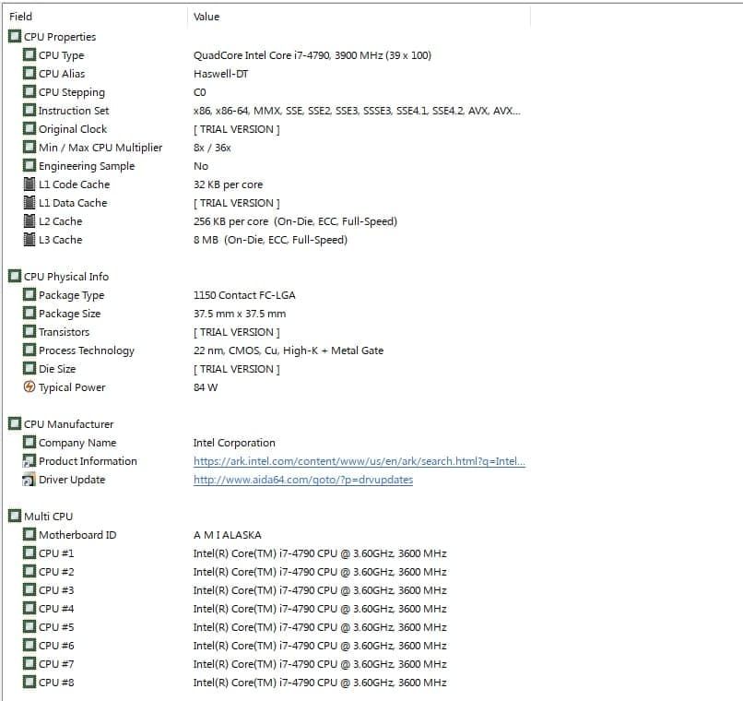Select the instruction set value starting x86
The image size is (743, 701).
[357, 111]
